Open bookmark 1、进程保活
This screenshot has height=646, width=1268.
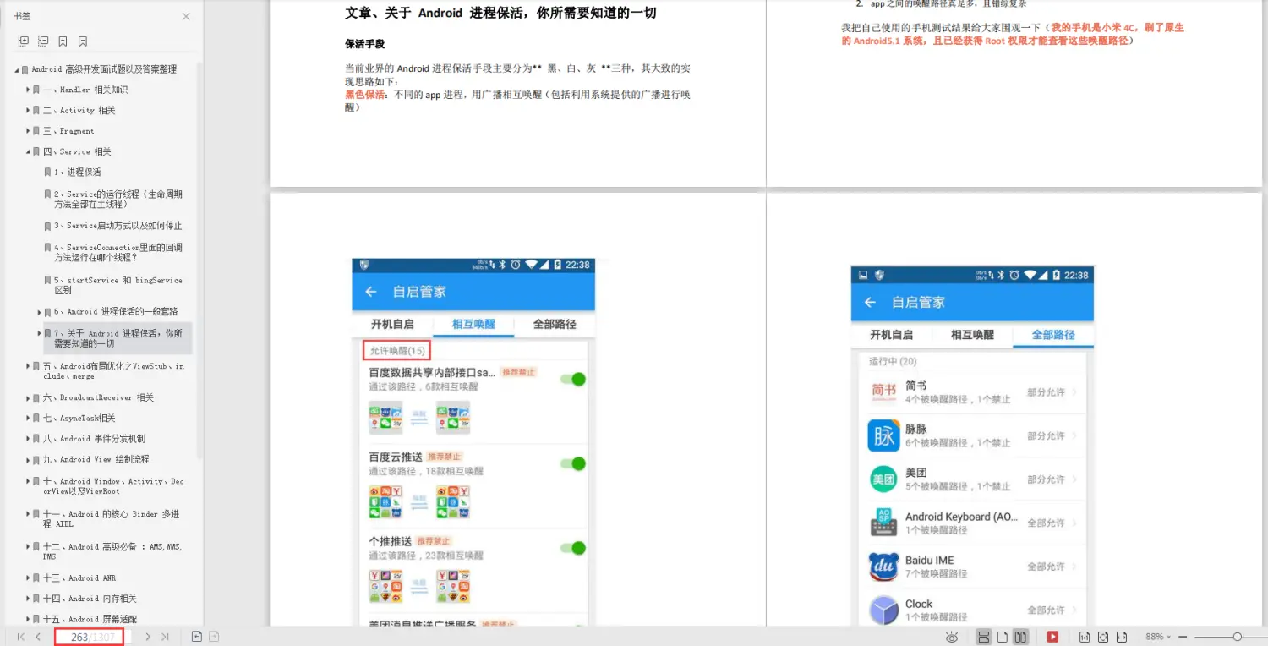[x=77, y=172]
